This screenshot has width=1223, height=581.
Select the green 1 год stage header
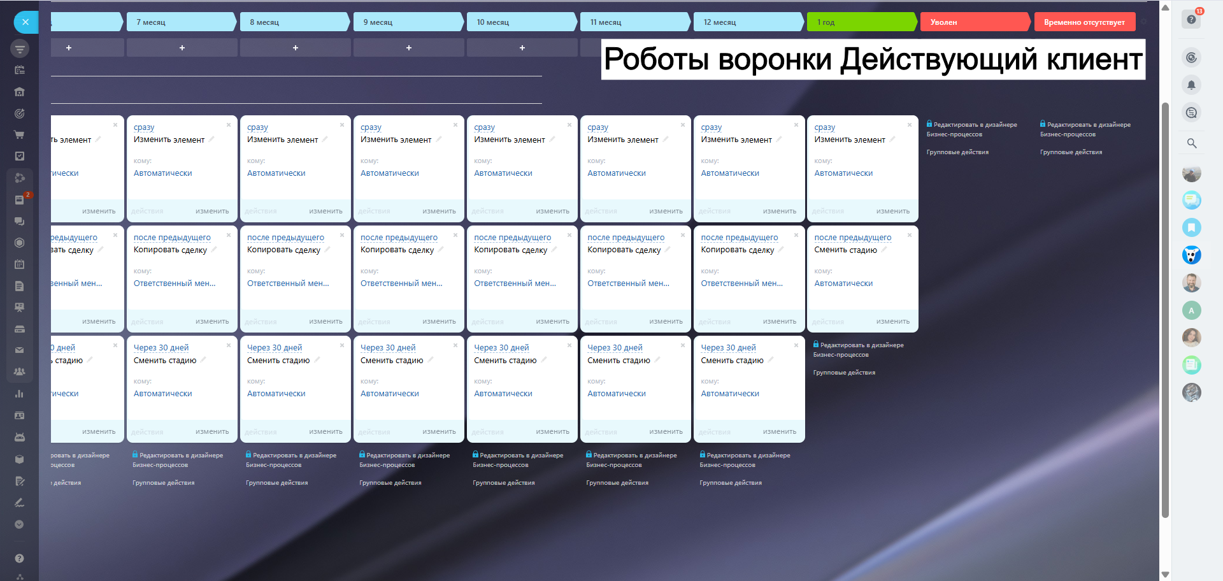tap(860, 22)
